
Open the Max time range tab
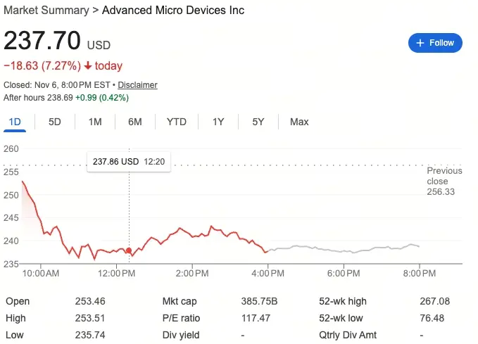click(299, 122)
